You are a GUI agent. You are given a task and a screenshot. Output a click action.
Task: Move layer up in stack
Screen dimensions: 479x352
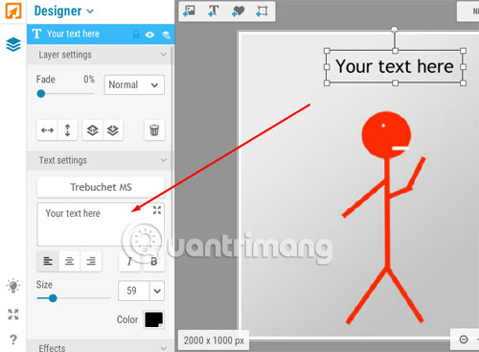(x=93, y=130)
